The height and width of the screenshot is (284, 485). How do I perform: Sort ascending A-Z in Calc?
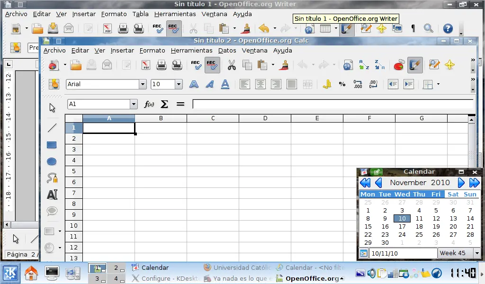[364, 65]
